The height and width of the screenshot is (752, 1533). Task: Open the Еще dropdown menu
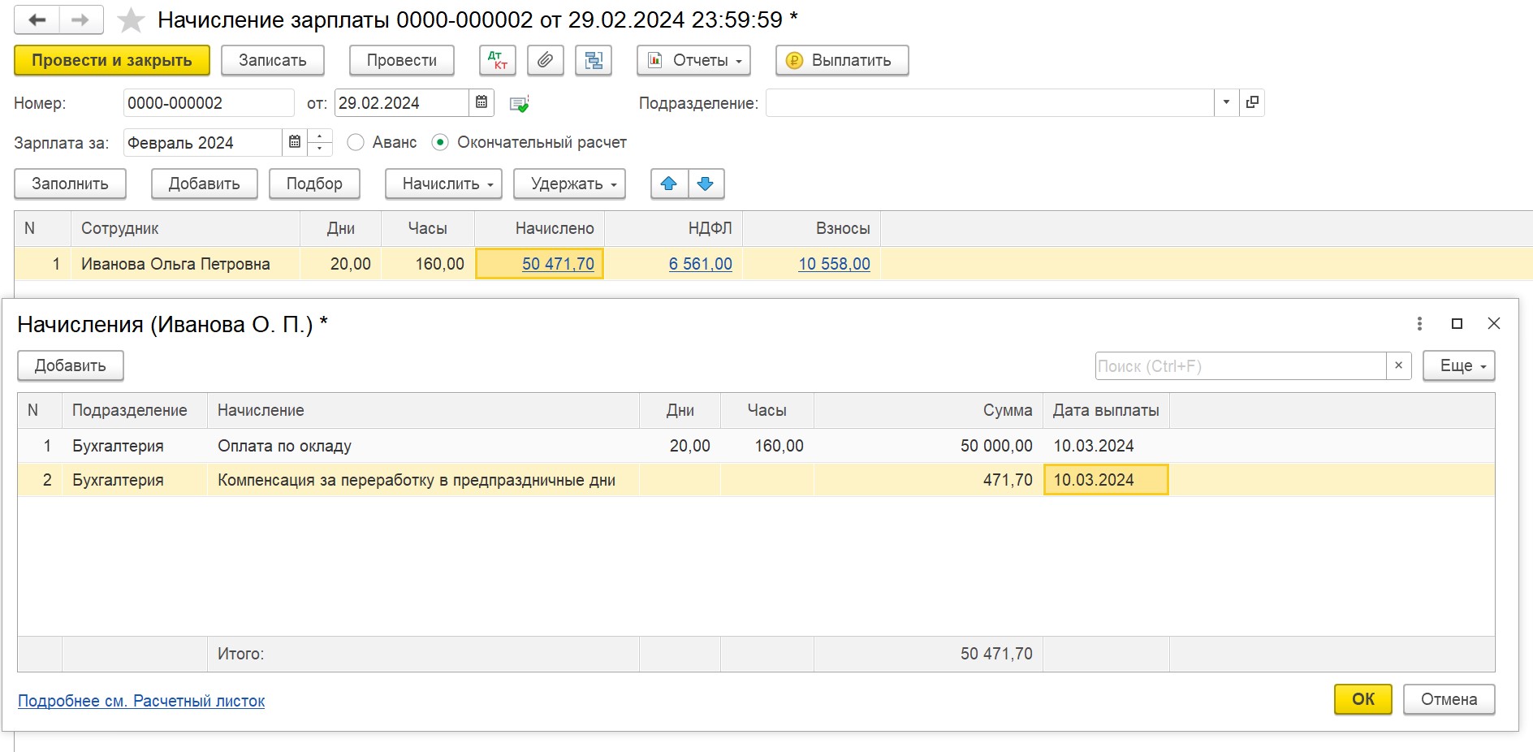(1458, 365)
